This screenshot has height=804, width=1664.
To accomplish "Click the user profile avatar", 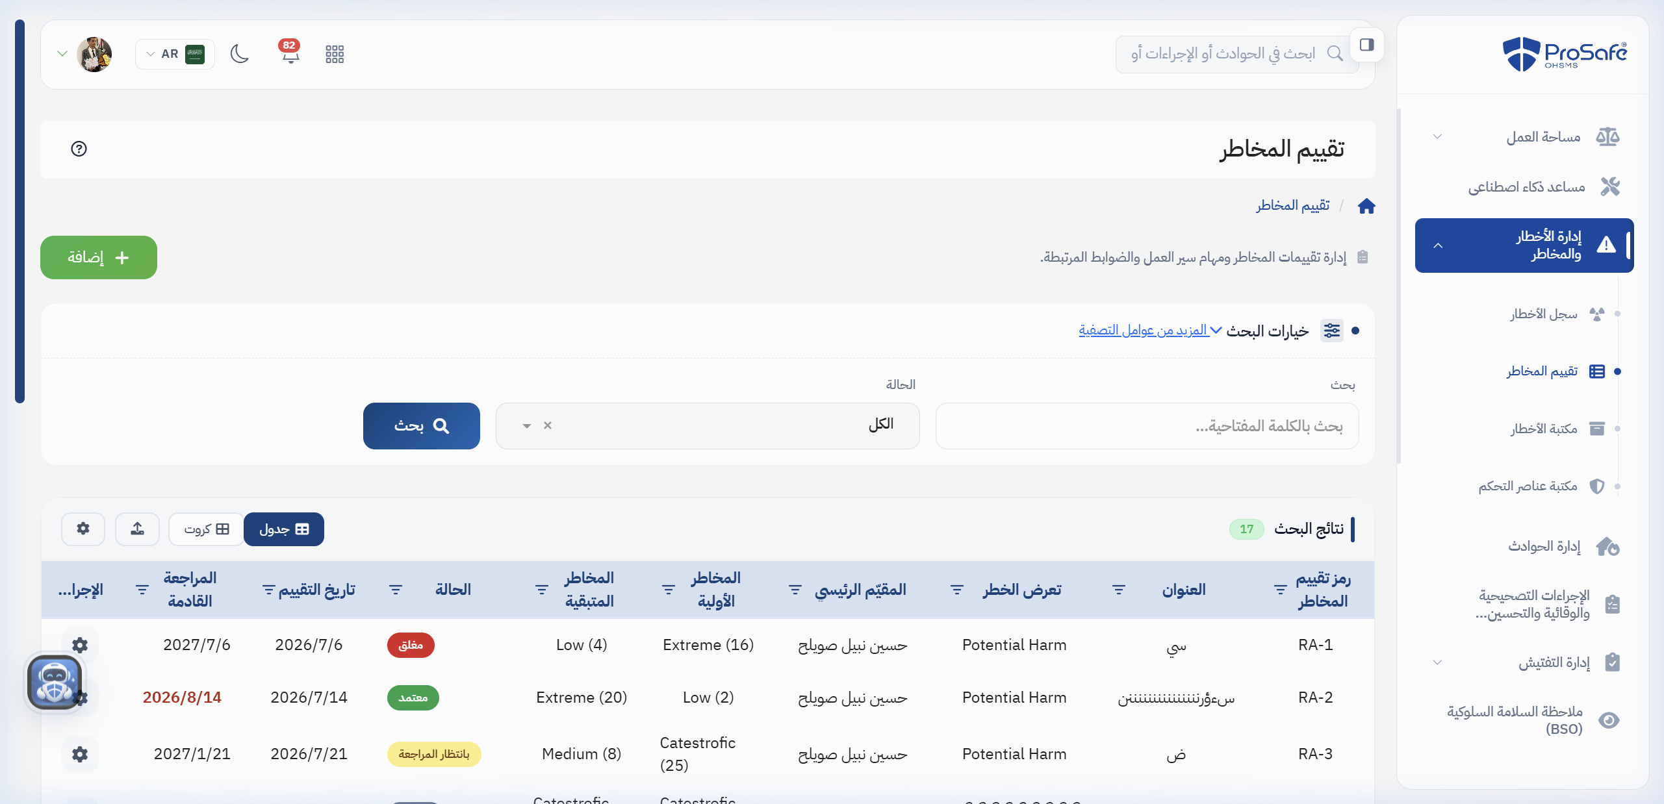I will pyautogui.click(x=94, y=54).
